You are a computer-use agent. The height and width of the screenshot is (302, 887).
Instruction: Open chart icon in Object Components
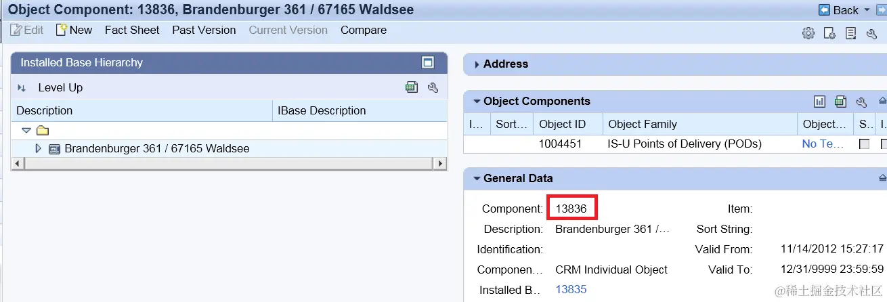point(819,102)
